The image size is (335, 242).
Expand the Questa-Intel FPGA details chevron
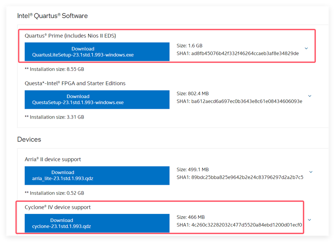[x=310, y=96]
